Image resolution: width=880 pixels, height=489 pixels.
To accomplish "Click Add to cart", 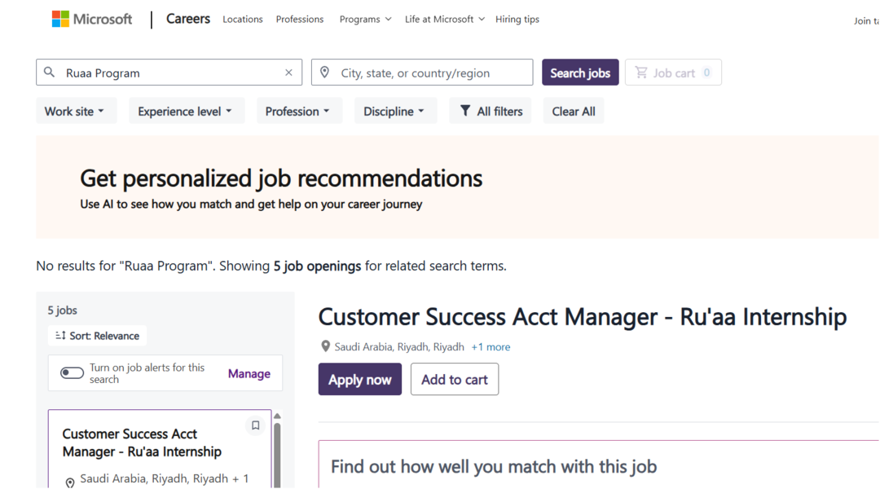I will point(454,379).
